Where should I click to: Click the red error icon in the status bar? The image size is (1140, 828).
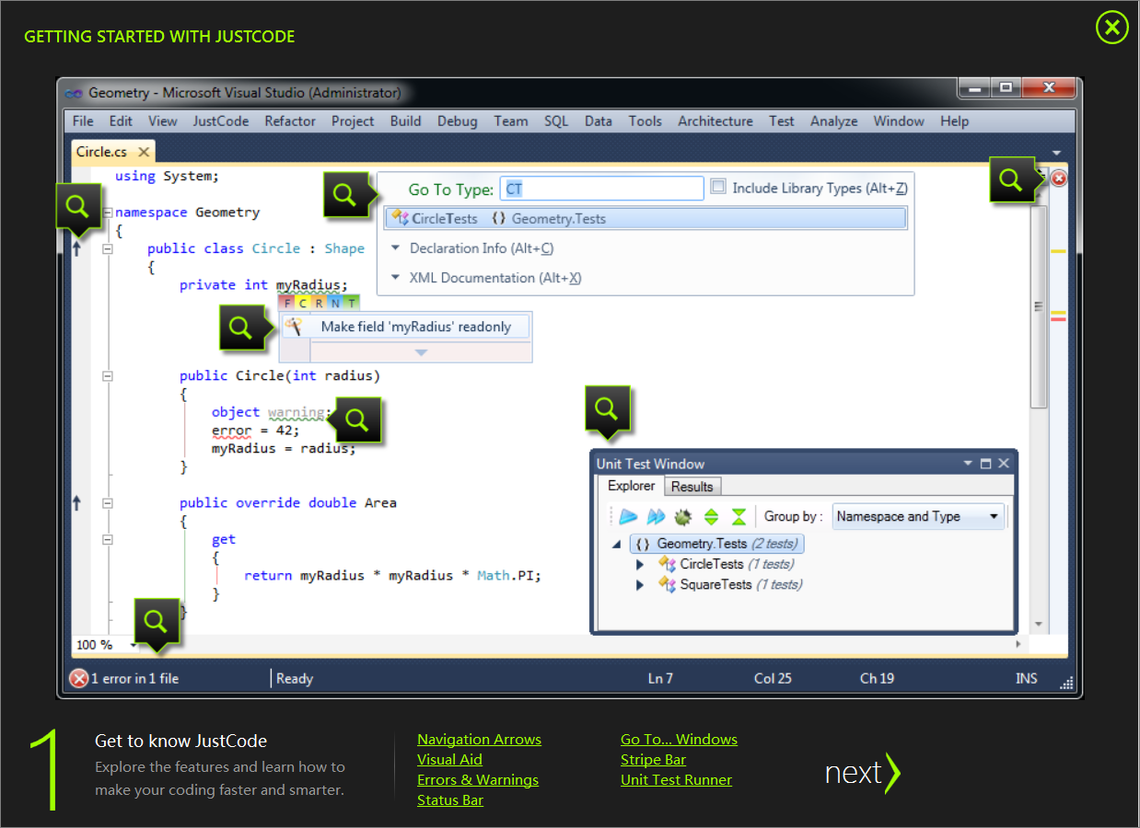[79, 679]
